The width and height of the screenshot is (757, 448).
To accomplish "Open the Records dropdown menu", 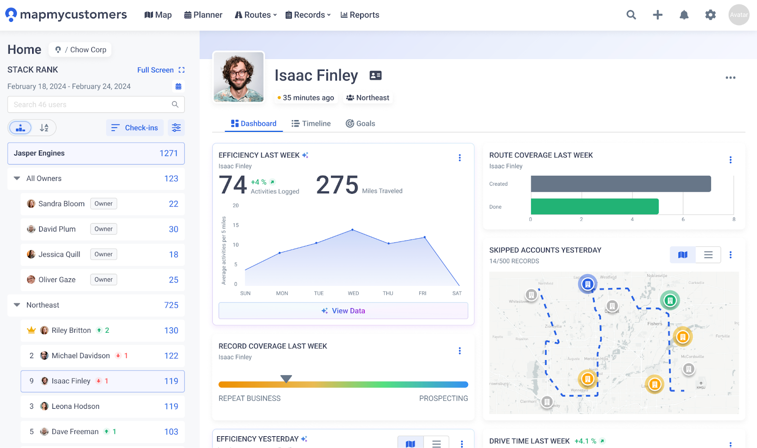I will tap(308, 15).
